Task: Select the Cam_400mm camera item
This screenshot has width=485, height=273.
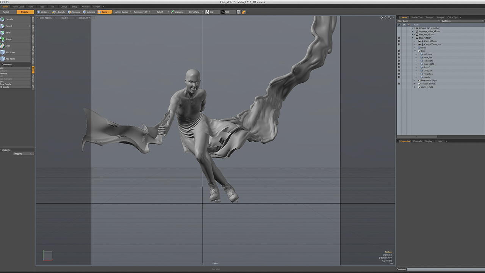Action: (x=430, y=41)
